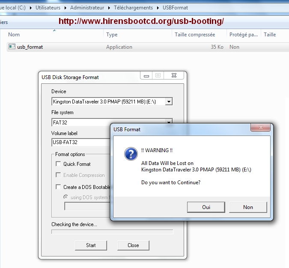Enable the Quick Format checkbox
The height and width of the screenshot is (268, 289).
[x=58, y=164]
